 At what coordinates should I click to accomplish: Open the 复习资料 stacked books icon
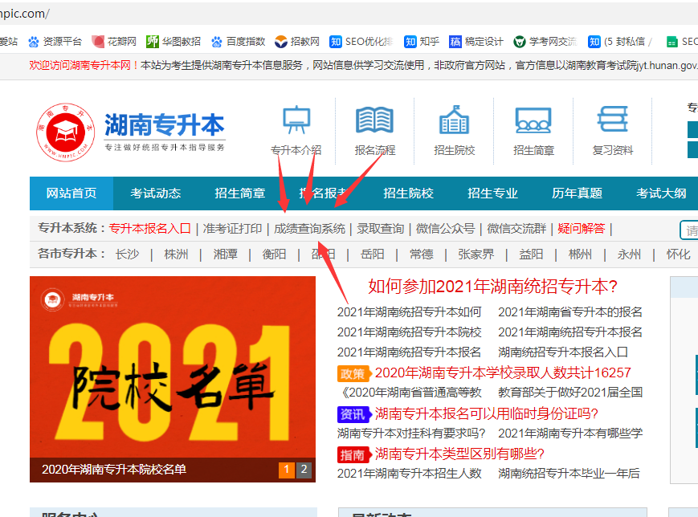point(611,120)
